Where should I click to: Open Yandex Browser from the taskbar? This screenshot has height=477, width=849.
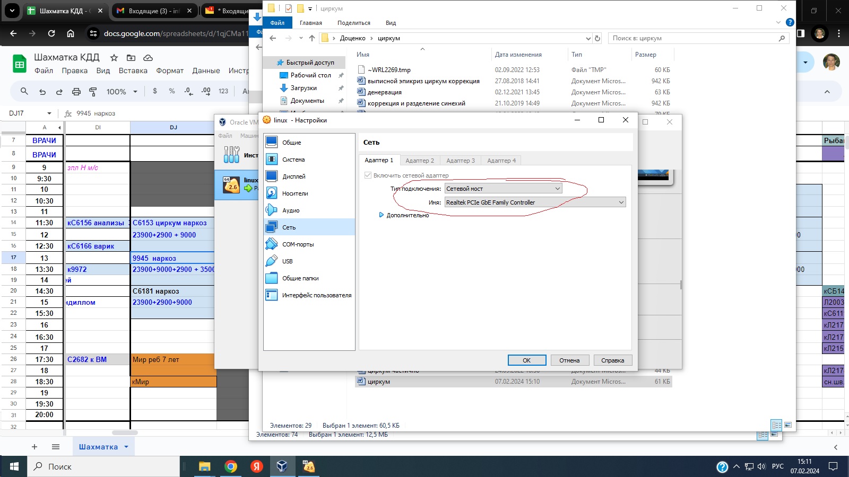coord(257,466)
